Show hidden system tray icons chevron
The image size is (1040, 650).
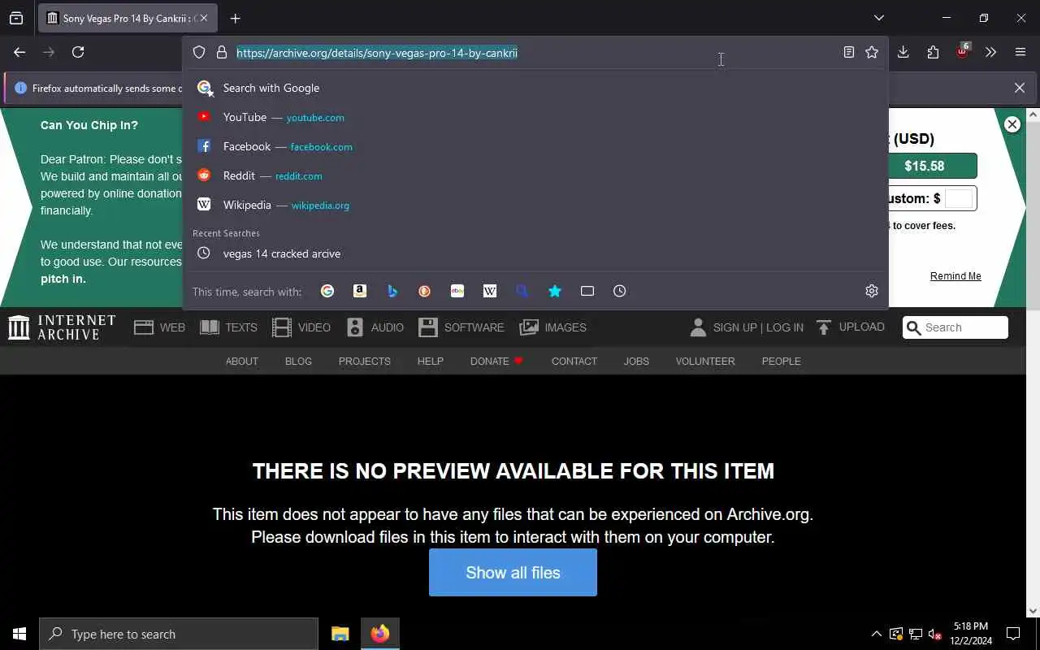click(x=876, y=634)
